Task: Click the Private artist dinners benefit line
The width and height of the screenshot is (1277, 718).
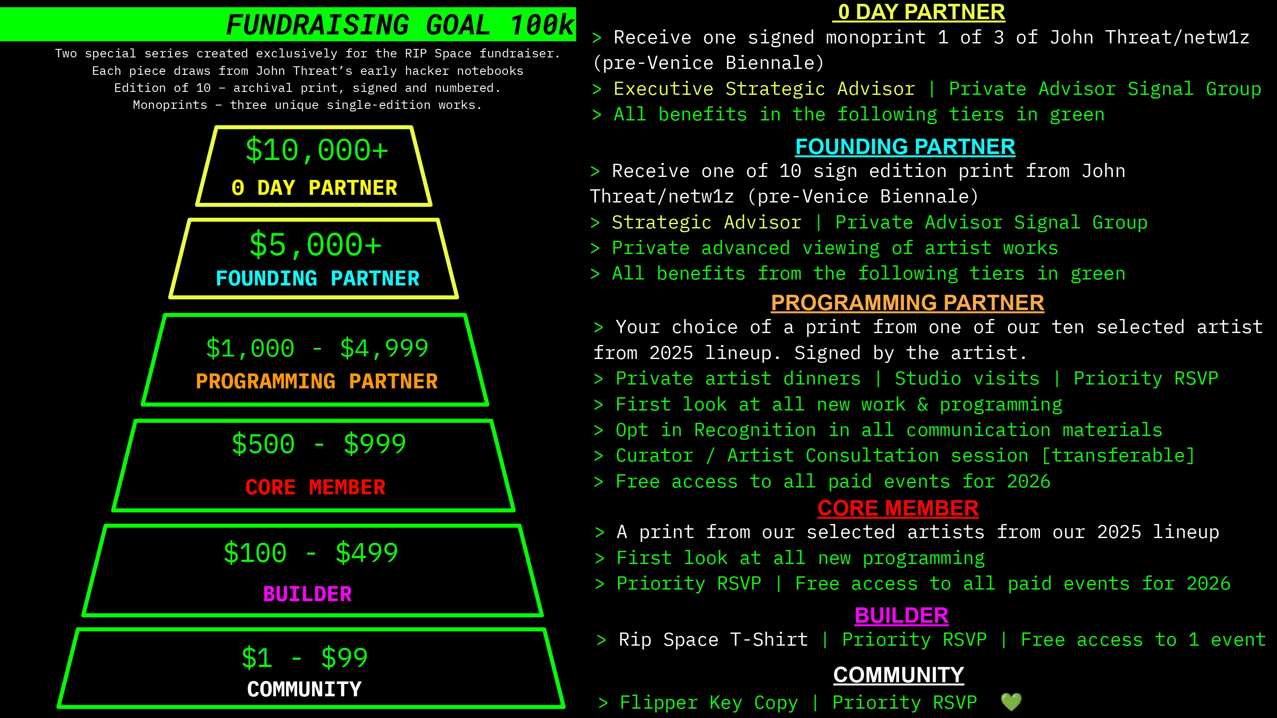Action: pos(738,379)
